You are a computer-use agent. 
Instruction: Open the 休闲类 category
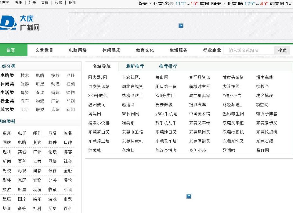tap(7, 84)
